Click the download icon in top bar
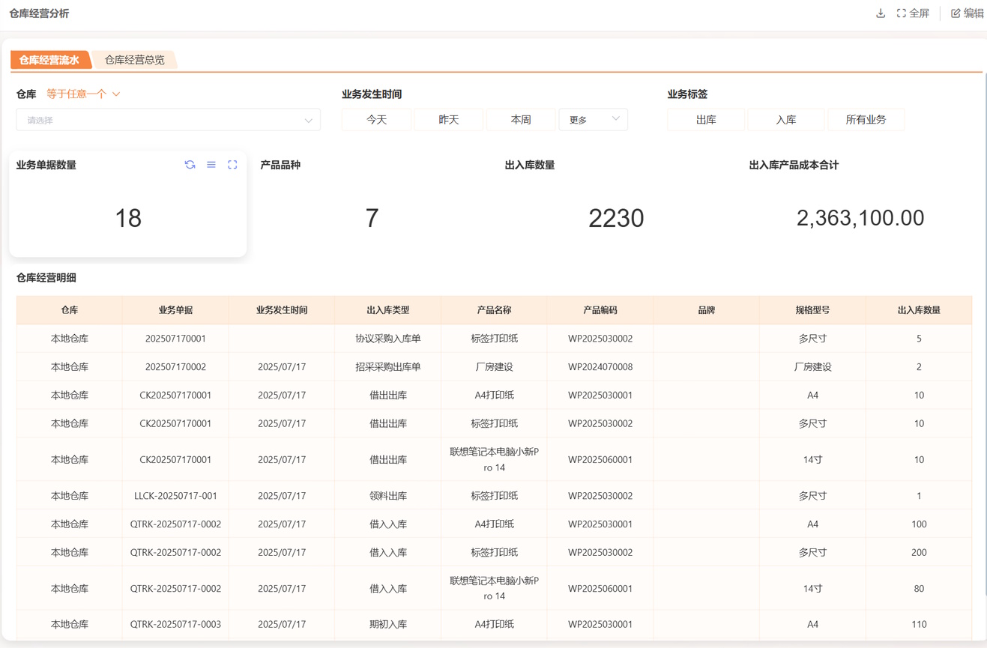The height and width of the screenshot is (648, 987). pyautogui.click(x=881, y=13)
